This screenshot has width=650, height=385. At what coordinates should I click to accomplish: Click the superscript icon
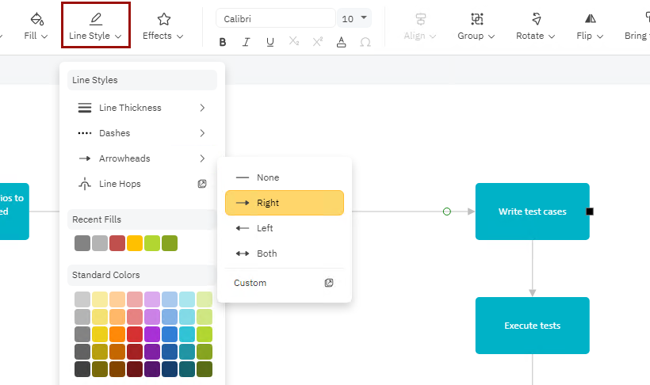pos(318,42)
